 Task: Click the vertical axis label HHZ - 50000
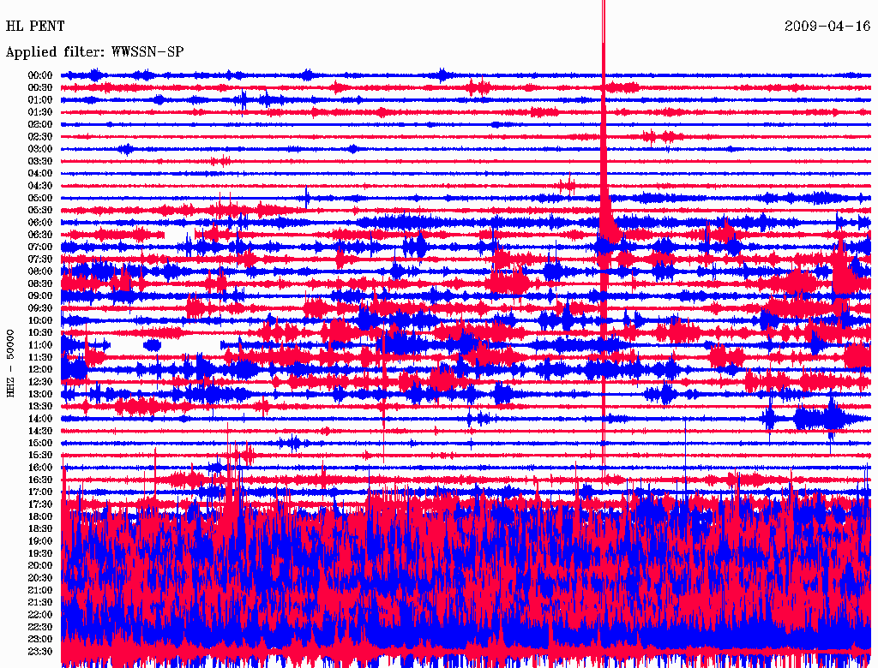click(10, 363)
